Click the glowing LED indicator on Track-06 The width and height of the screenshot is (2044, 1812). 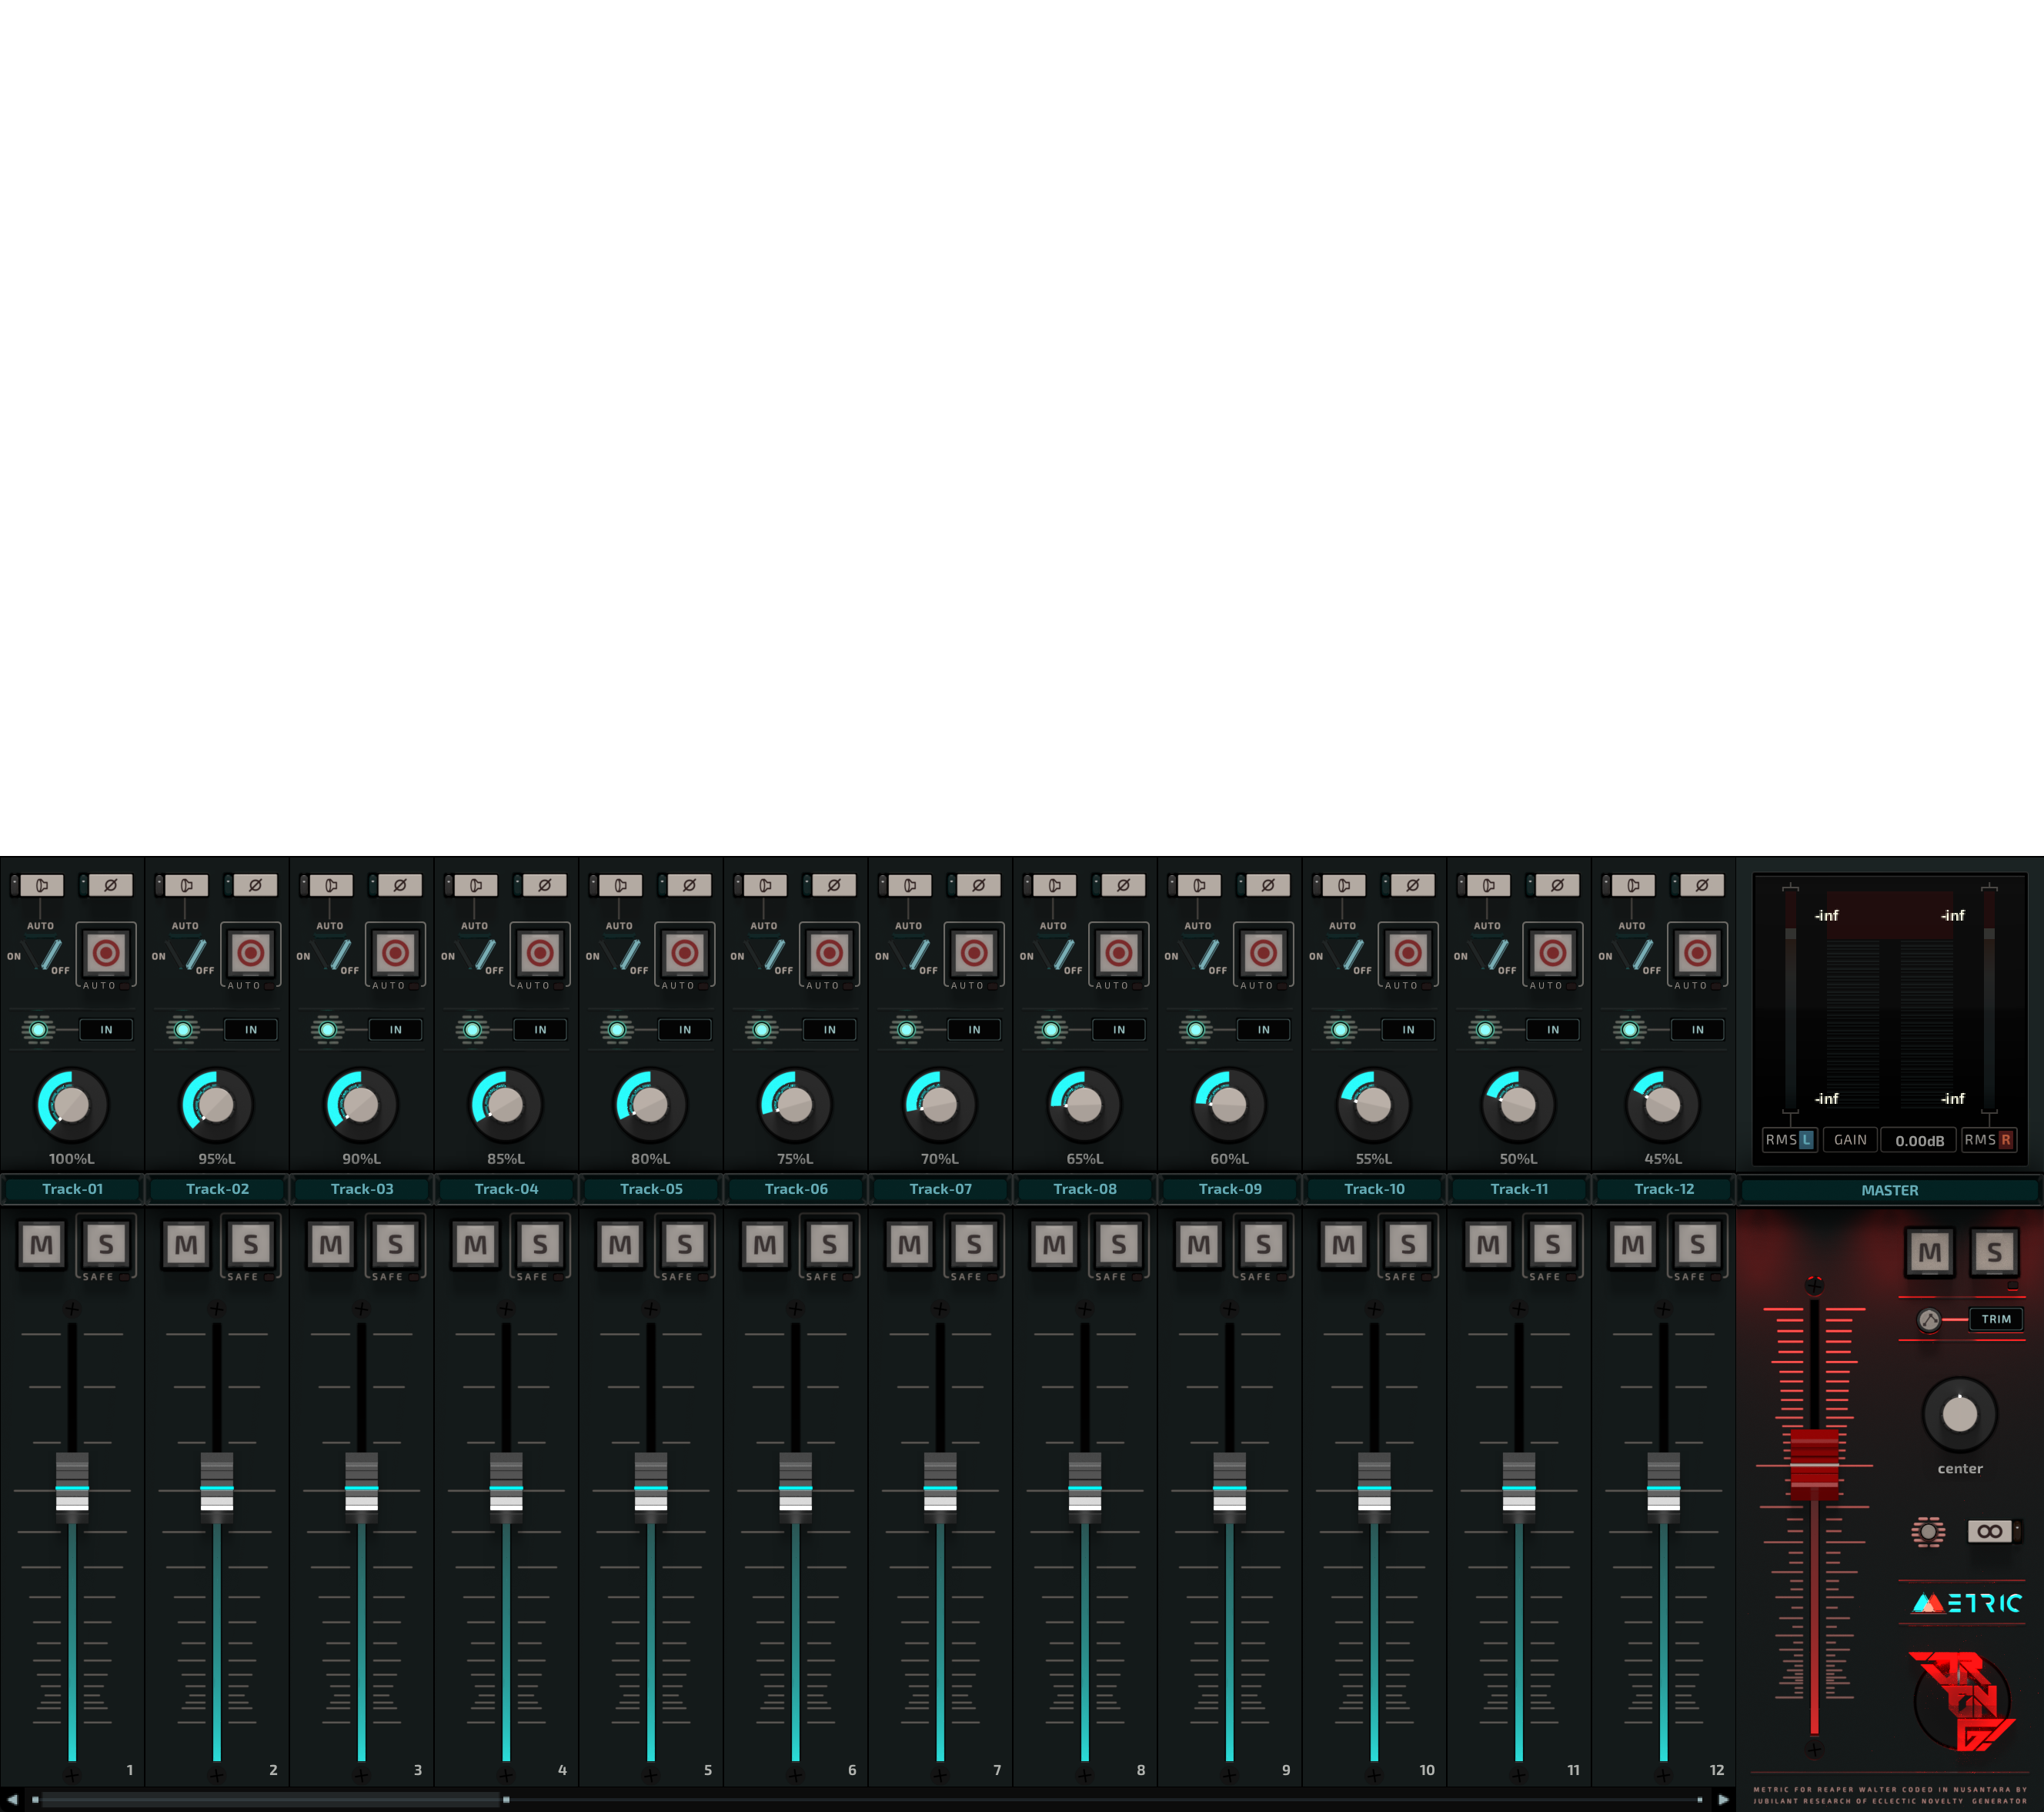click(x=762, y=1030)
